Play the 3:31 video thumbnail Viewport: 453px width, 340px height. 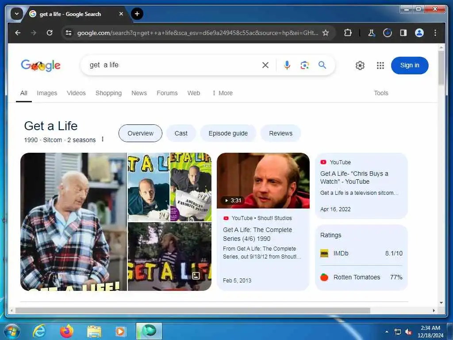[x=263, y=181]
